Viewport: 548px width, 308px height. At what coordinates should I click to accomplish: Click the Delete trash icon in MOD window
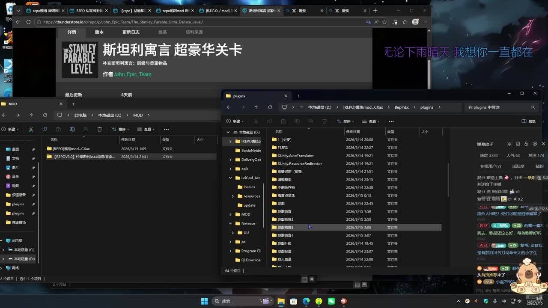pyautogui.click(x=99, y=129)
